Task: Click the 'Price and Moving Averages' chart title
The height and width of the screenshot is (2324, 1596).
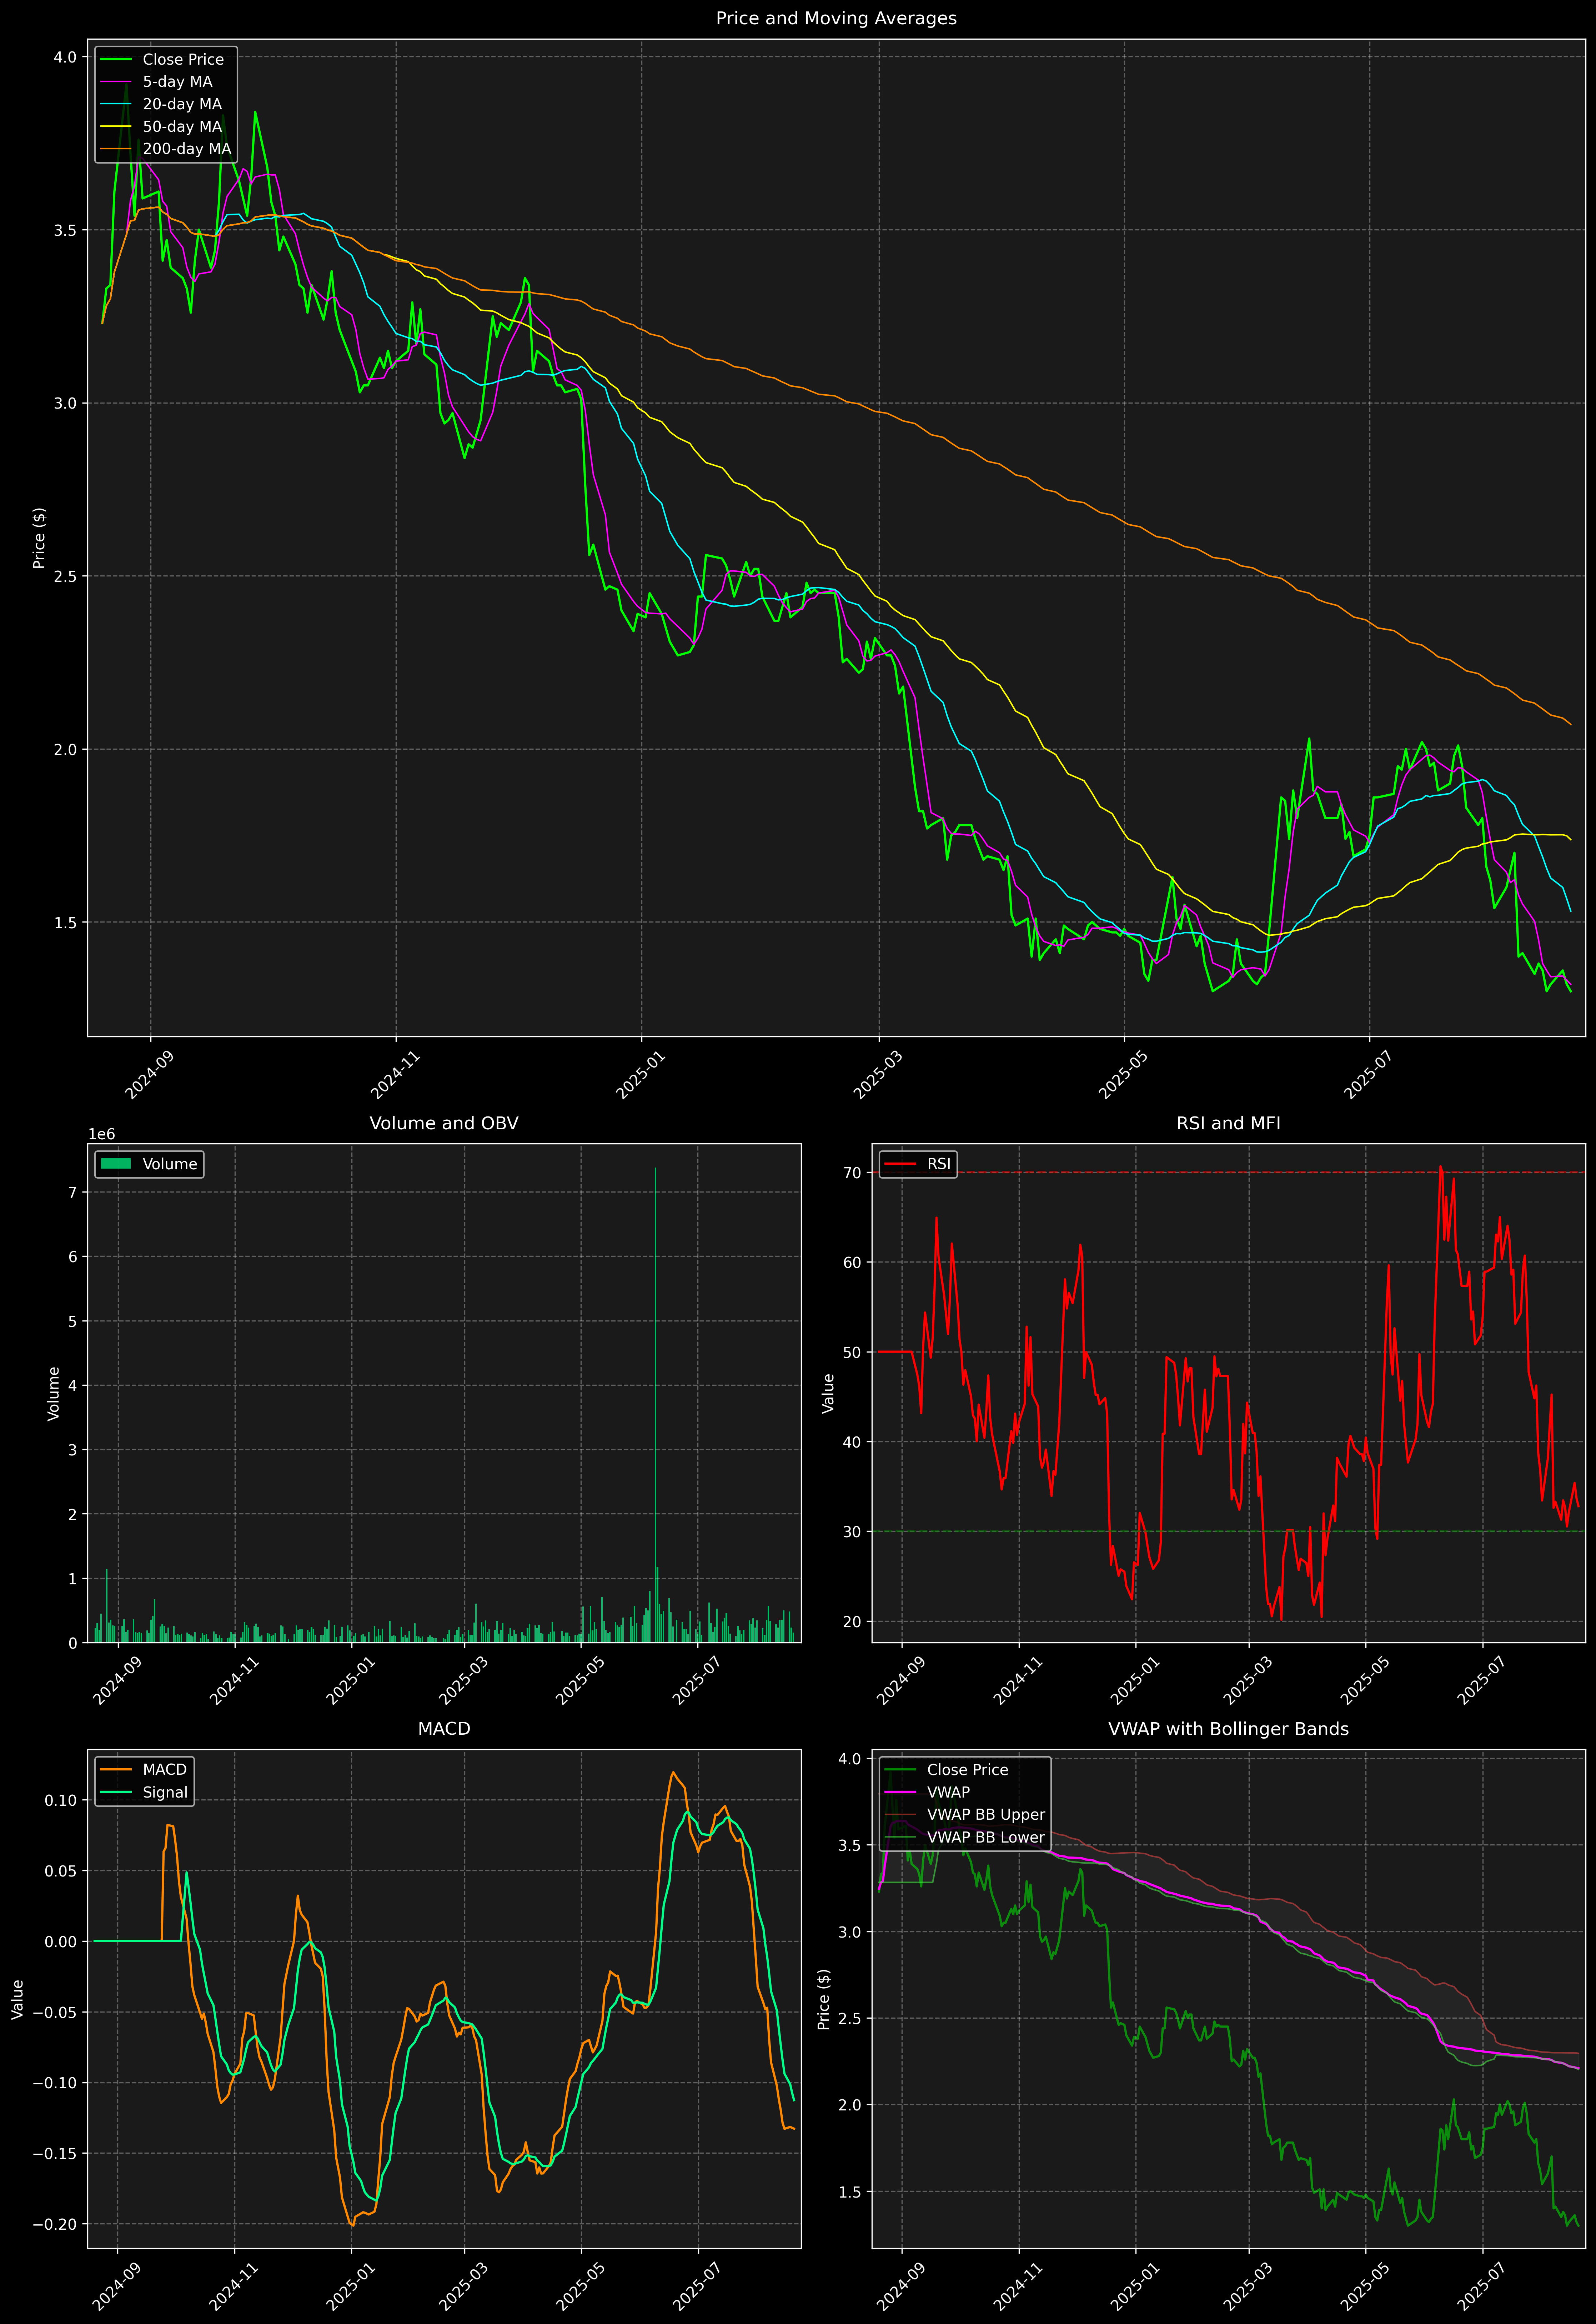Action: click(x=836, y=18)
